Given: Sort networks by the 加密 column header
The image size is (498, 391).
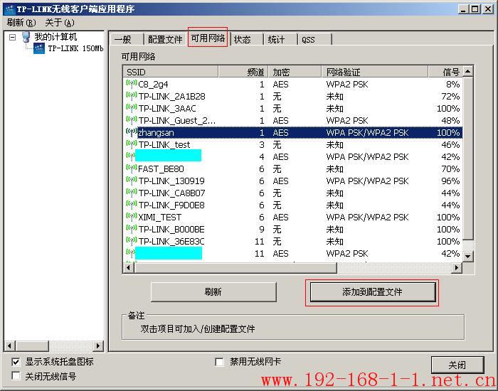Looking at the screenshot, I should 295,72.
